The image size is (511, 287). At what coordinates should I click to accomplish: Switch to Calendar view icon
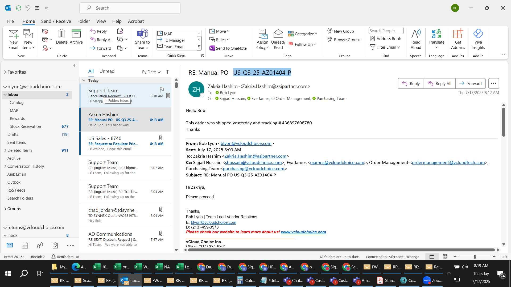[x=25, y=245]
